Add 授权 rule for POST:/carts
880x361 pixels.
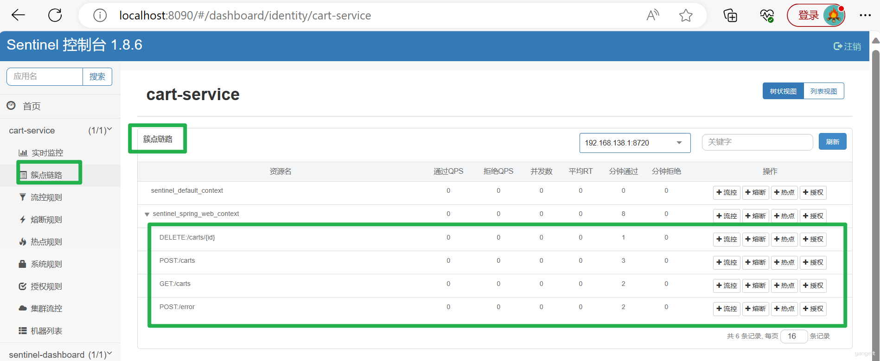pyautogui.click(x=813, y=262)
